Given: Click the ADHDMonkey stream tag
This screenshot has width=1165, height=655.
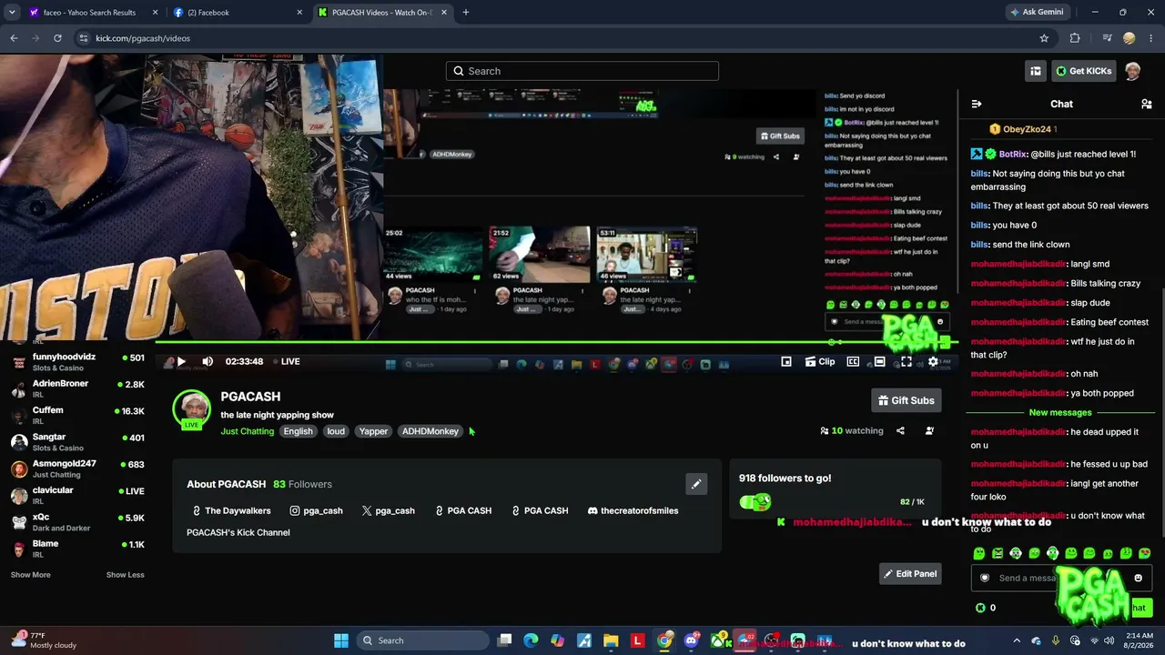Looking at the screenshot, I should point(431,431).
